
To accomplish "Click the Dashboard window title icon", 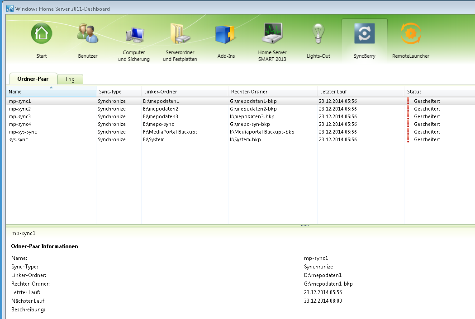I will 10,9.
